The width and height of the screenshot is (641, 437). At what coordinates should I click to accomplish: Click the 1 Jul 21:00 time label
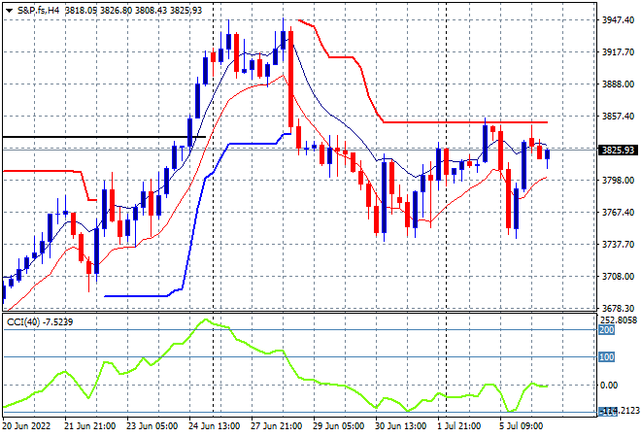click(x=459, y=426)
